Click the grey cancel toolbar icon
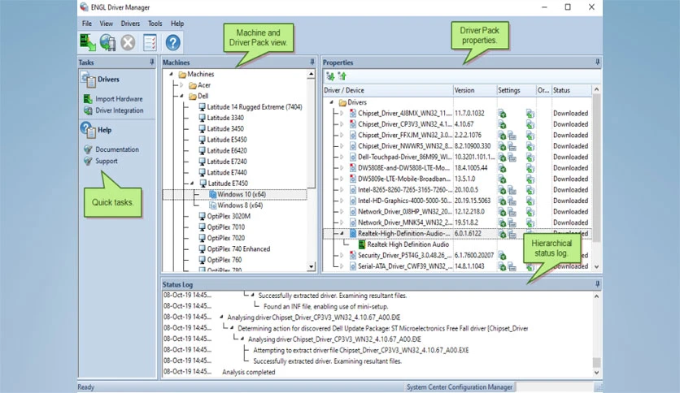Image resolution: width=680 pixels, height=393 pixels. 128,42
